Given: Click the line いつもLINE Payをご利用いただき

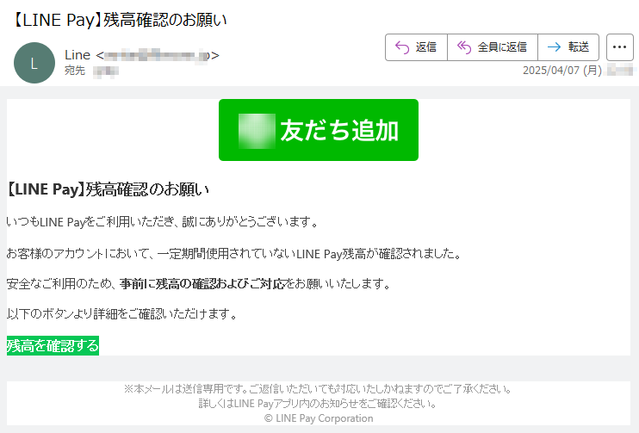Looking at the screenshot, I should 162,222.
